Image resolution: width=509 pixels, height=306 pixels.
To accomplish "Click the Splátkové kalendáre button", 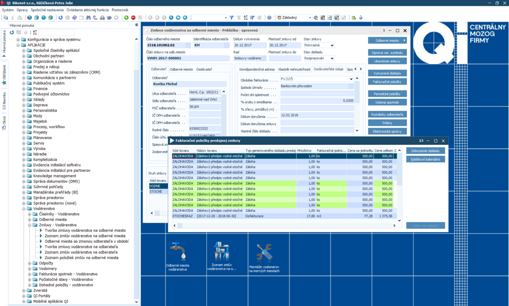I will coord(425,160).
